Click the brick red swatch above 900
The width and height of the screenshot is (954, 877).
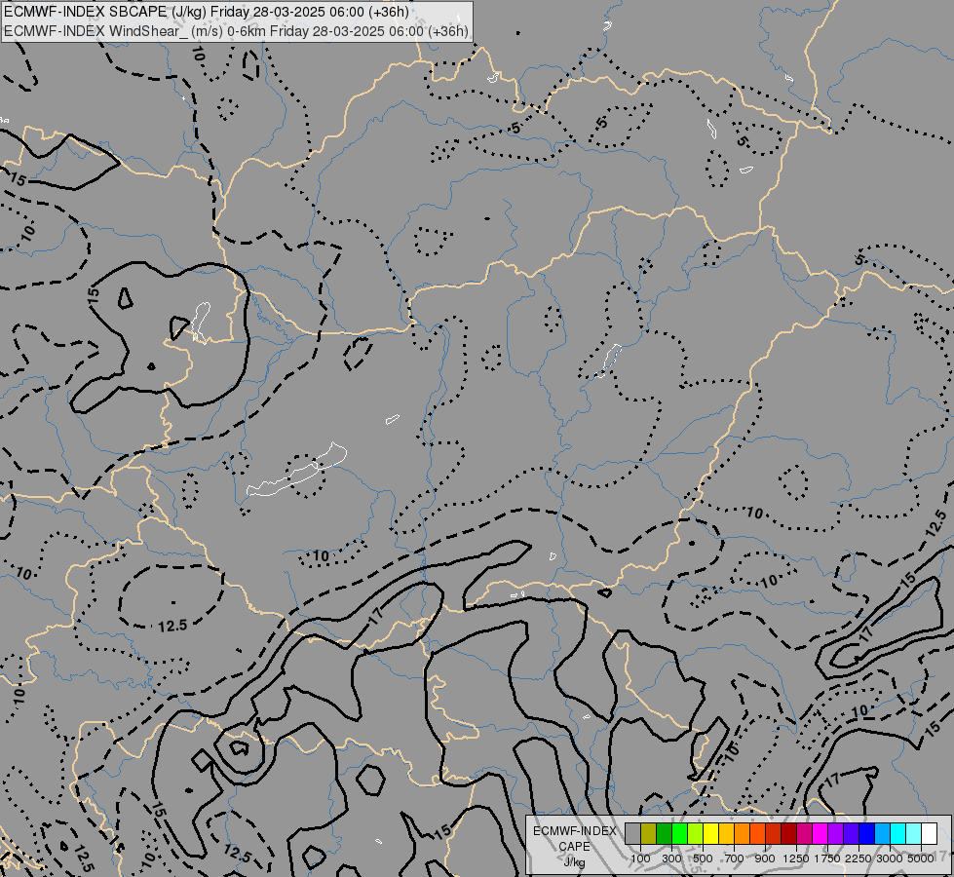pos(774,833)
